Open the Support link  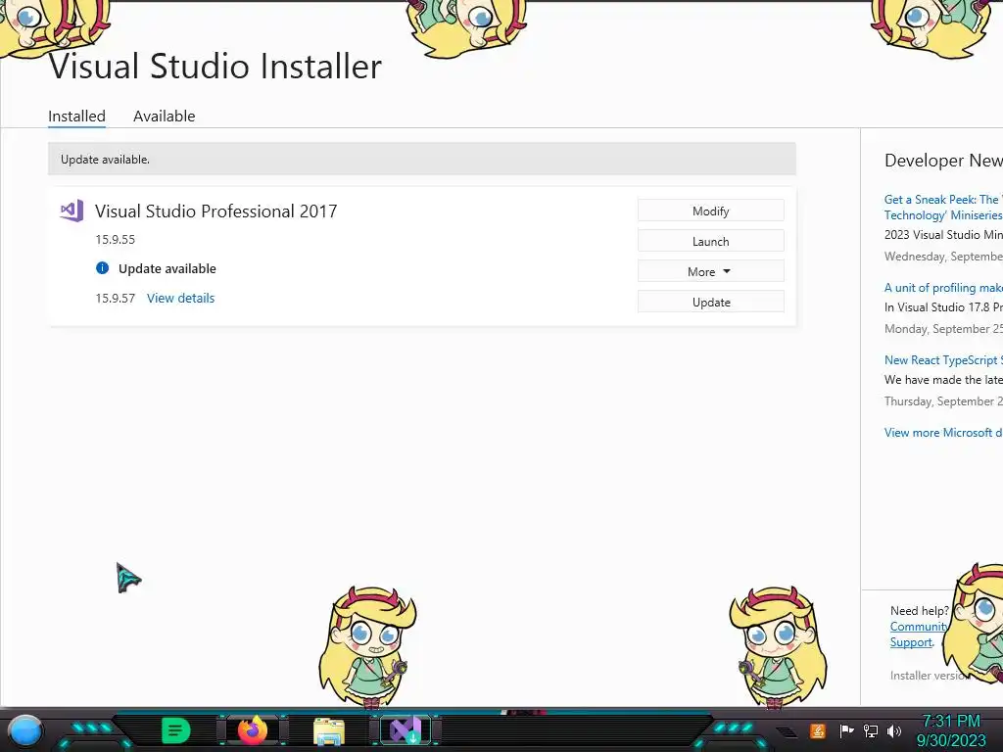click(x=911, y=642)
